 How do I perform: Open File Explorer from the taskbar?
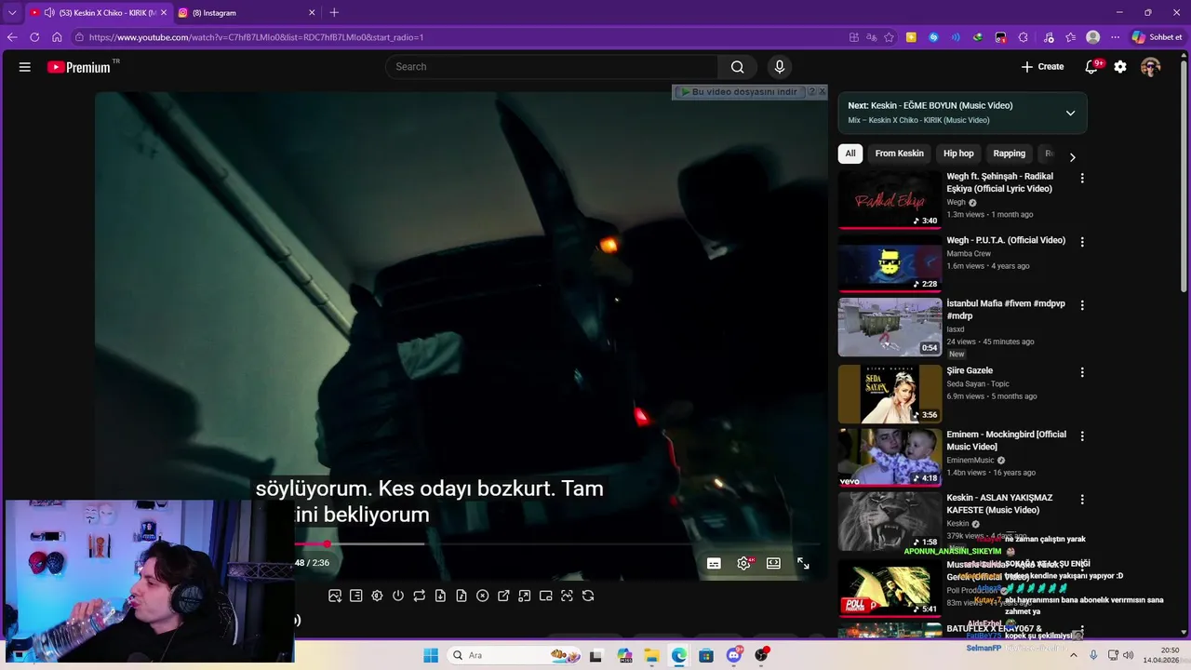652,655
